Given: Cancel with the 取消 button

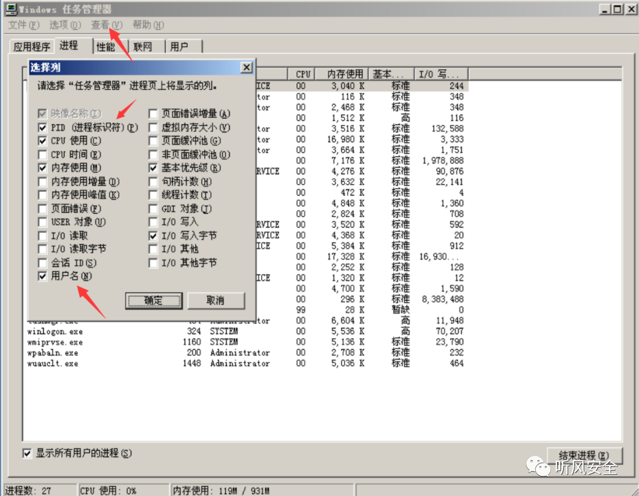Looking at the screenshot, I should point(216,301).
